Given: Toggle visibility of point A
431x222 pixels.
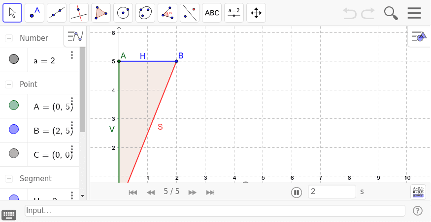Looking at the screenshot, I should [x=14, y=105].
